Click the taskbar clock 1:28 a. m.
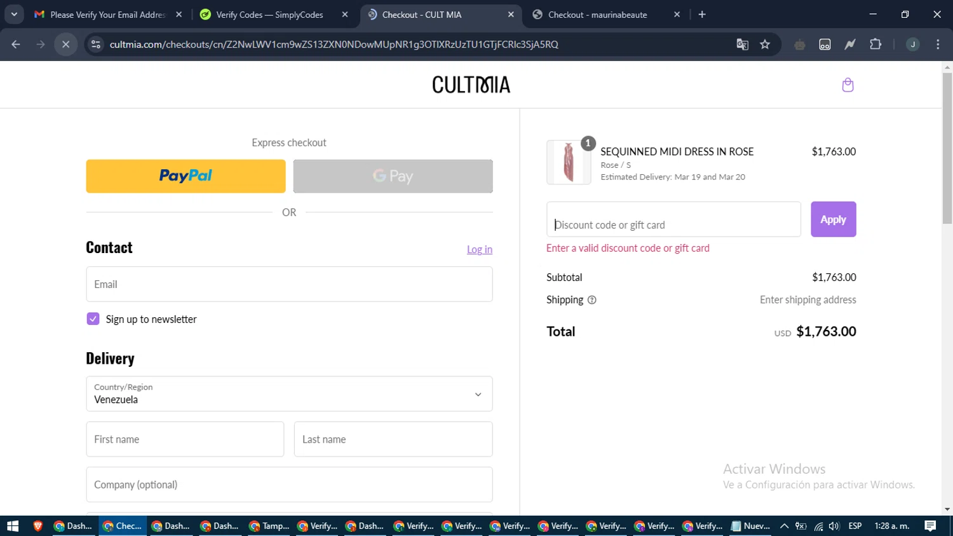953x536 pixels. pyautogui.click(x=891, y=526)
